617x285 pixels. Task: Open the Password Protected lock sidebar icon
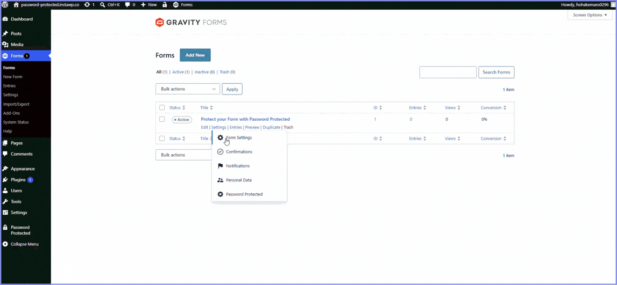point(5,227)
